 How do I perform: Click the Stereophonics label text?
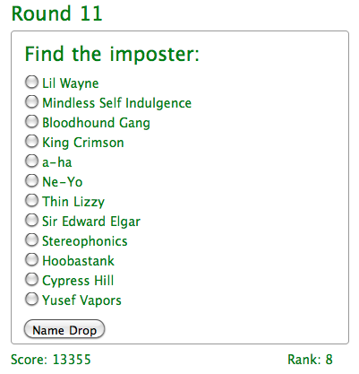coord(85,241)
